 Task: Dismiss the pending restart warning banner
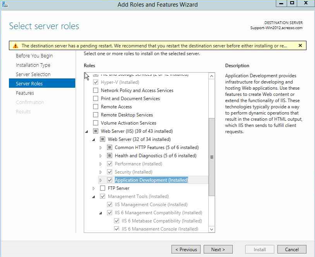pos(300,45)
